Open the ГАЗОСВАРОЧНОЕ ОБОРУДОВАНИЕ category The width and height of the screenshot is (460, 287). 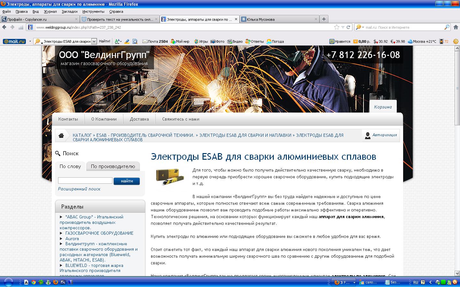(x=99, y=233)
